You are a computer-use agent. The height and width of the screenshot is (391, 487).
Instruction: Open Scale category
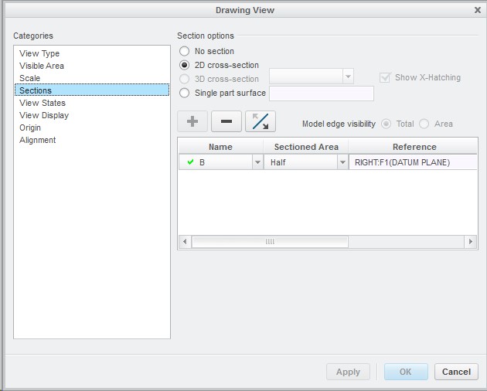point(92,78)
